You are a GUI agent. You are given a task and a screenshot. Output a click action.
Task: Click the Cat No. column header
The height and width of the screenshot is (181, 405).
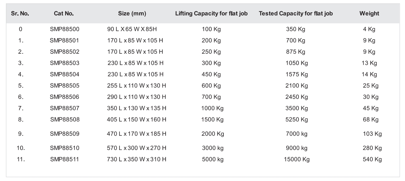click(x=64, y=13)
